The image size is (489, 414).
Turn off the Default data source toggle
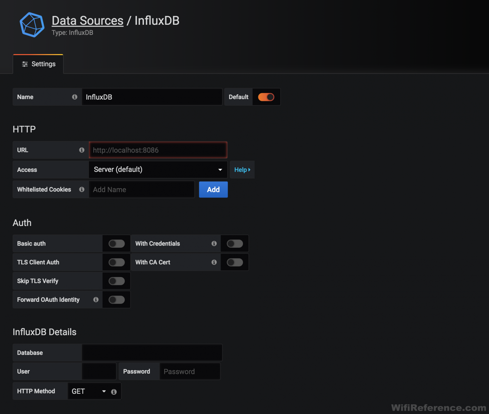coord(266,97)
